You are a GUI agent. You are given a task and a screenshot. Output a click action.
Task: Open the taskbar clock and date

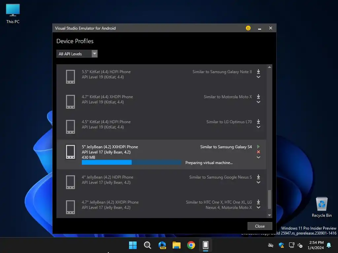(x=316, y=245)
